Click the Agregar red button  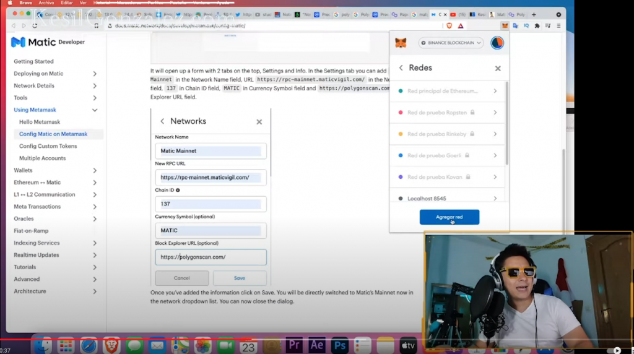(x=449, y=217)
